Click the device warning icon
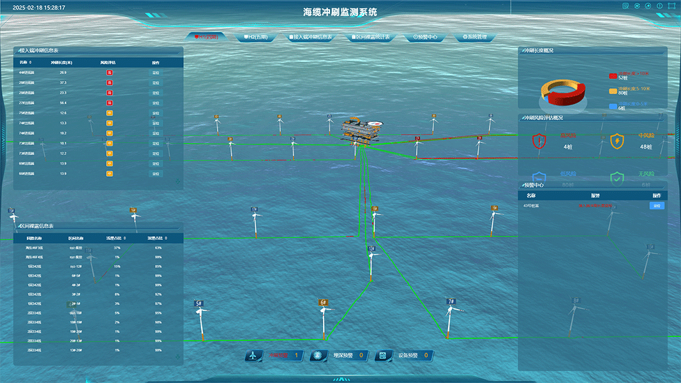The image size is (681, 383). coord(383,356)
